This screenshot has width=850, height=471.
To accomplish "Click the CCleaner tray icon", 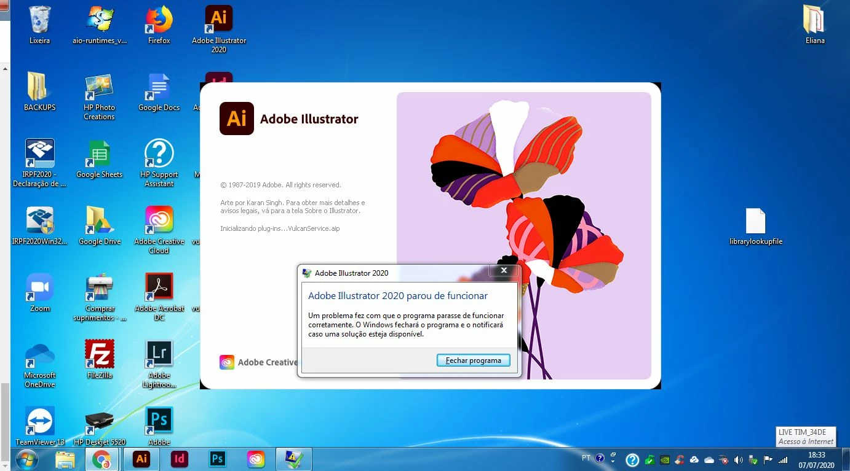I will (x=679, y=459).
